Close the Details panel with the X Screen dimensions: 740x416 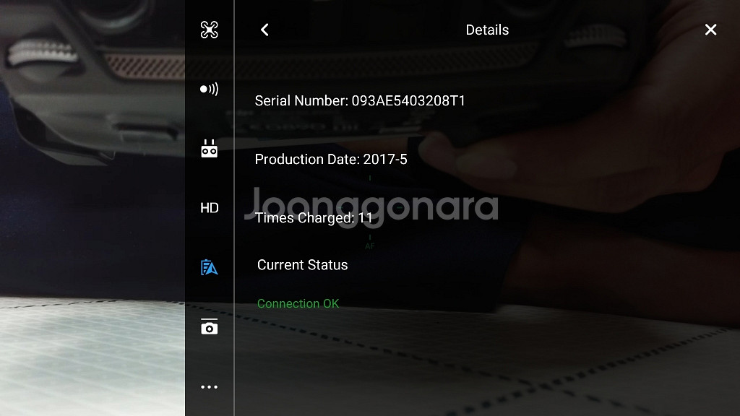[x=710, y=30]
